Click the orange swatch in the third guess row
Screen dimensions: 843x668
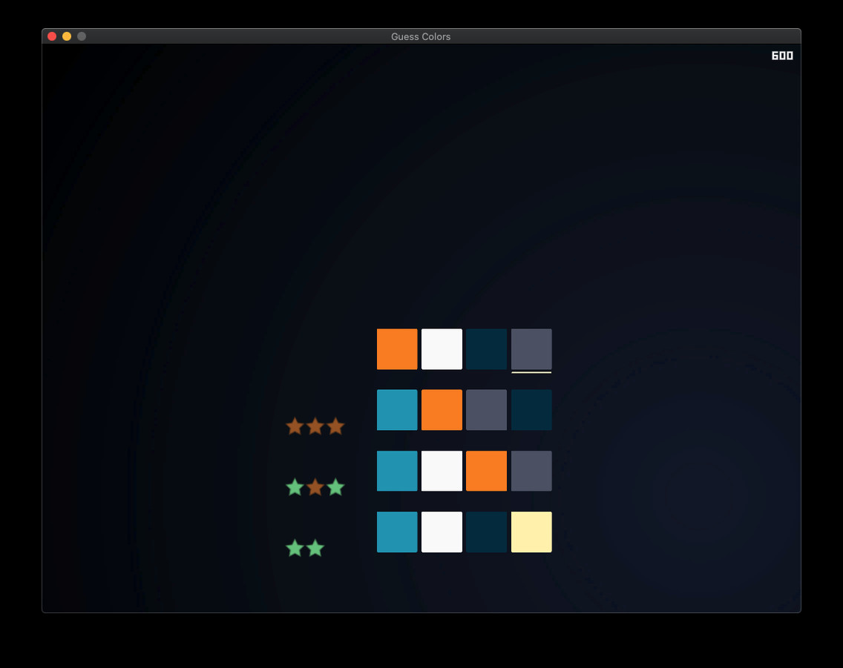pyautogui.click(x=487, y=470)
